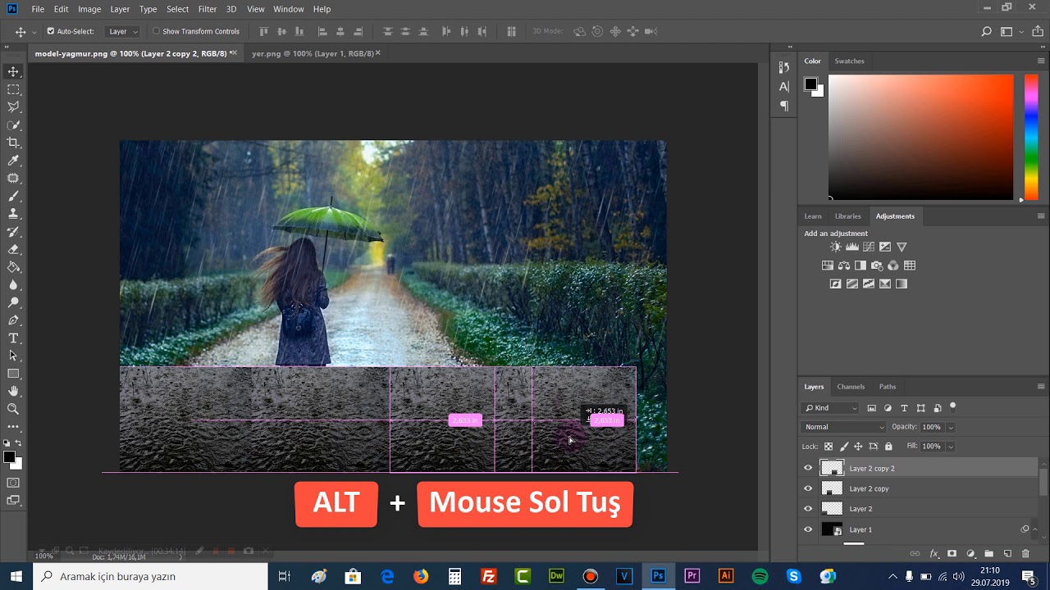The width and height of the screenshot is (1050, 590).
Task: Toggle visibility of Layer 2
Action: pyautogui.click(x=808, y=509)
